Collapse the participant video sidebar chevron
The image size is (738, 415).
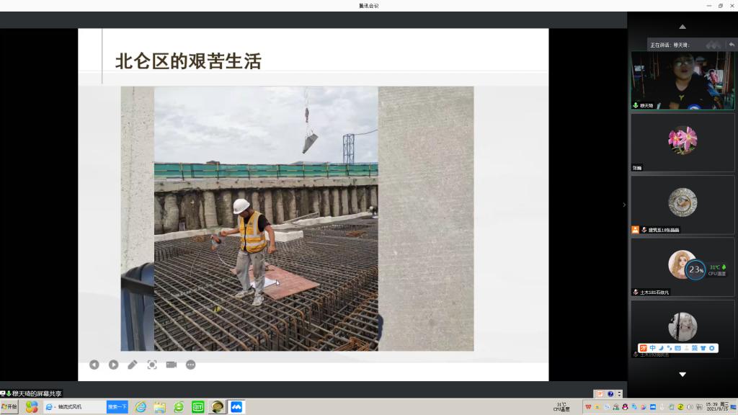[624, 205]
